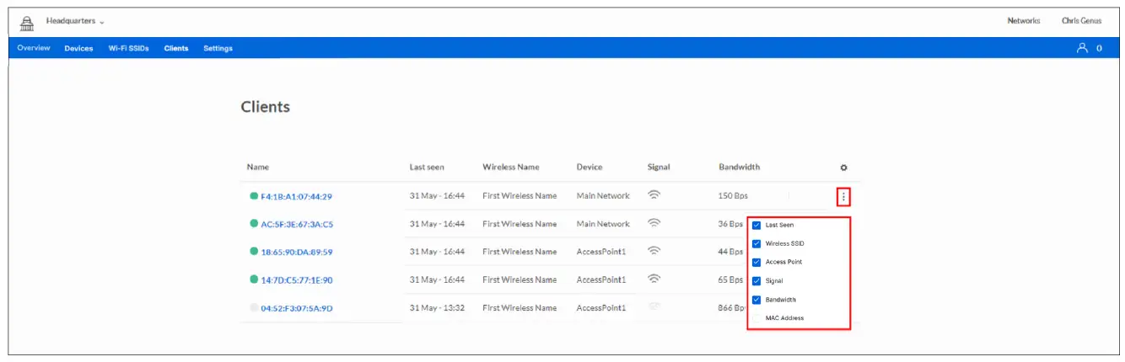Open the column settings gear icon
1125x362 pixels.
click(844, 168)
